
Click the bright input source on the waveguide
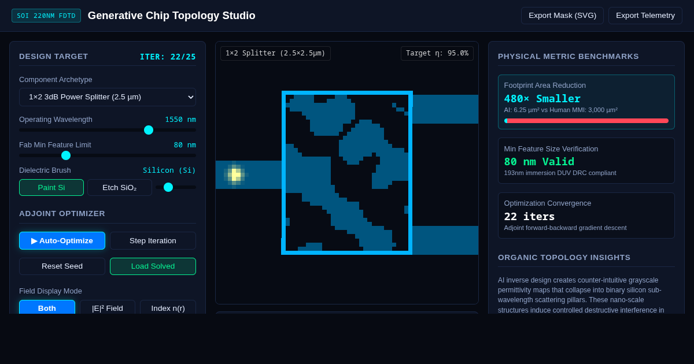235,174
